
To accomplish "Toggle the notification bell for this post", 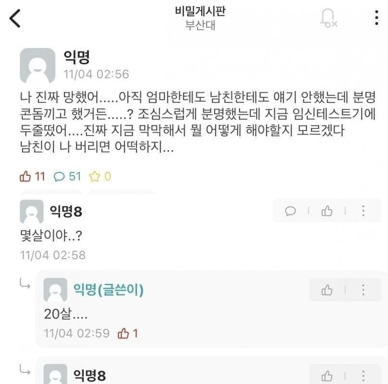I will (328, 18).
